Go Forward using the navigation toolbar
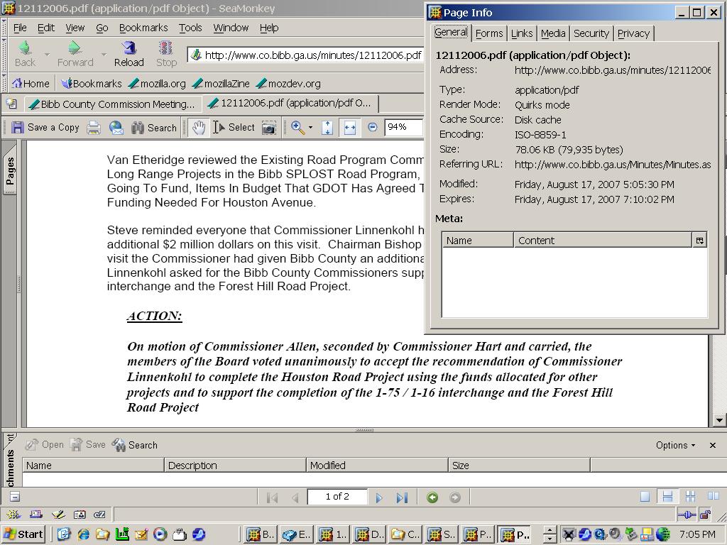 pos(75,54)
